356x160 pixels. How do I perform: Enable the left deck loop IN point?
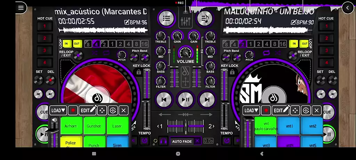pos(66,44)
